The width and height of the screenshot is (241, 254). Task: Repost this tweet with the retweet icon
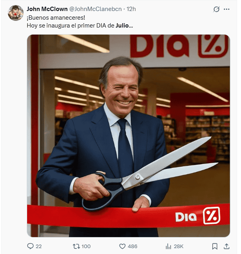click(76, 247)
